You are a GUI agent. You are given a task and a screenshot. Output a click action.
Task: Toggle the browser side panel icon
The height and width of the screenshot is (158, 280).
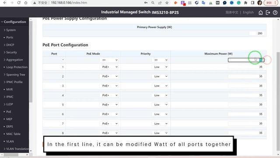252,3
